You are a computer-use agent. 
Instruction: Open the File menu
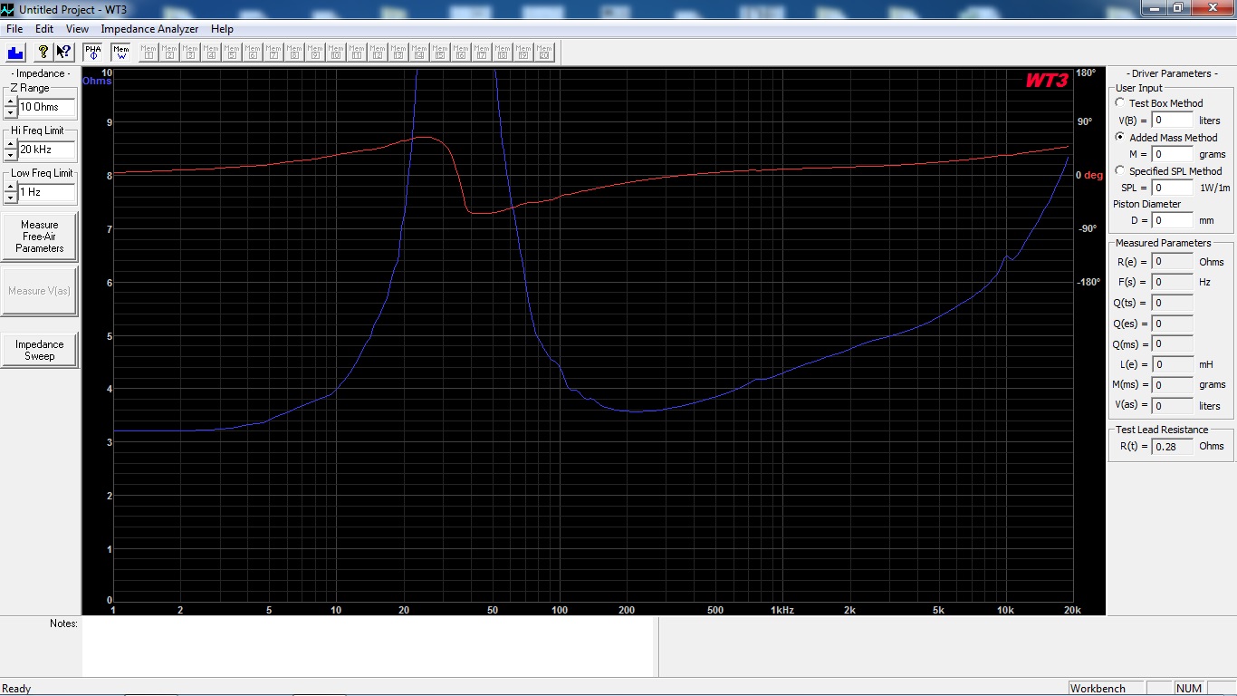[x=14, y=29]
